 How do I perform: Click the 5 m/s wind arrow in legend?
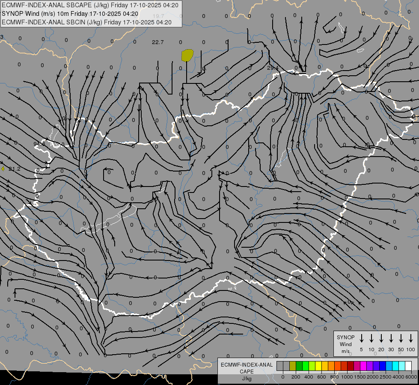(362, 338)
